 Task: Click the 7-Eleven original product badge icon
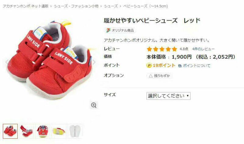tap(108, 30)
